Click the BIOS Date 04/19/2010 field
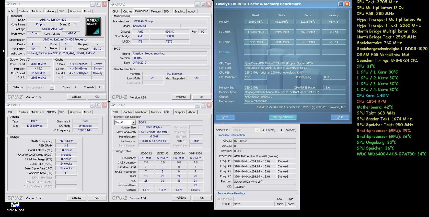429x217 pixels. click(169, 63)
